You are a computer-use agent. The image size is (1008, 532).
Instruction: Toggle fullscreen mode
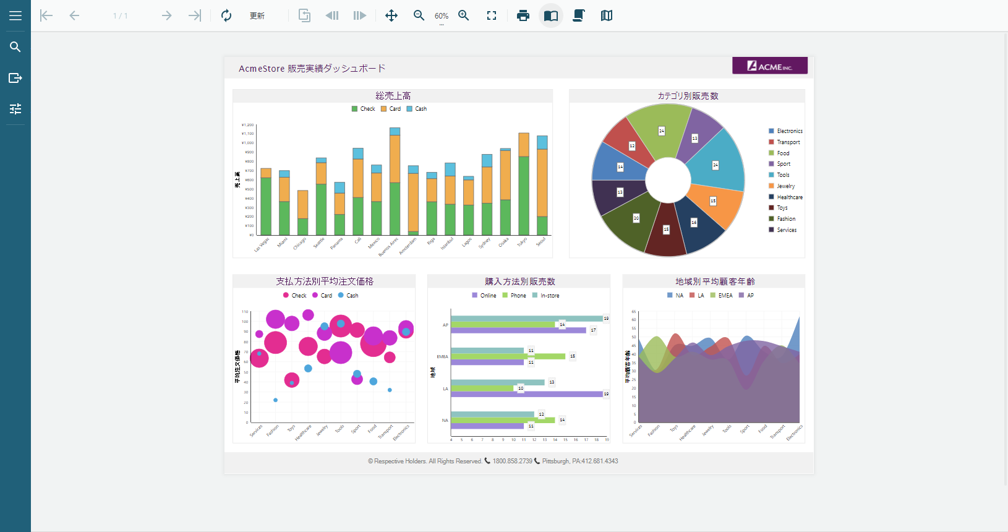[x=492, y=15]
